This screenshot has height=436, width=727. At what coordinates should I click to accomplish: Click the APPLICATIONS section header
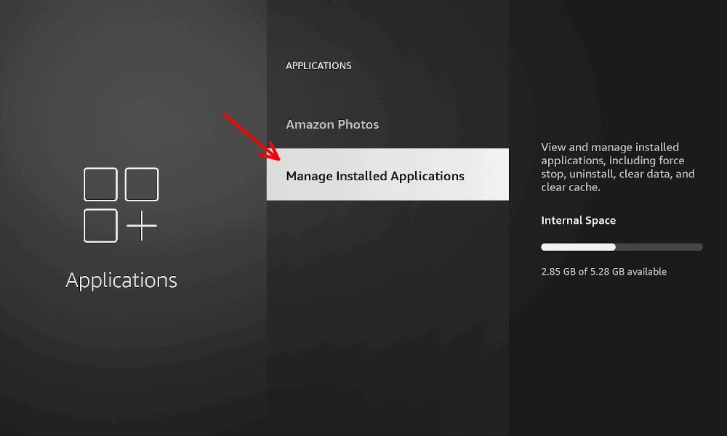319,65
